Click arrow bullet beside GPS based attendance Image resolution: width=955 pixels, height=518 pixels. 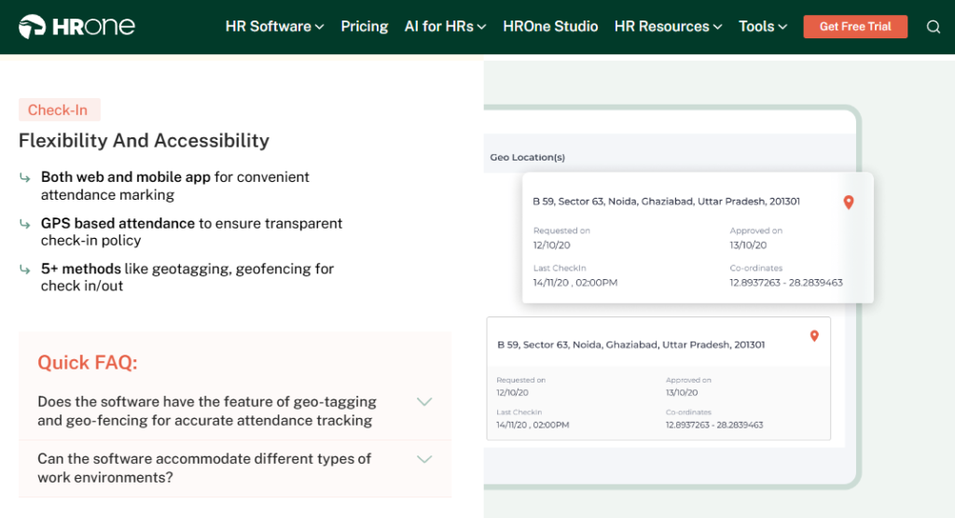25,224
